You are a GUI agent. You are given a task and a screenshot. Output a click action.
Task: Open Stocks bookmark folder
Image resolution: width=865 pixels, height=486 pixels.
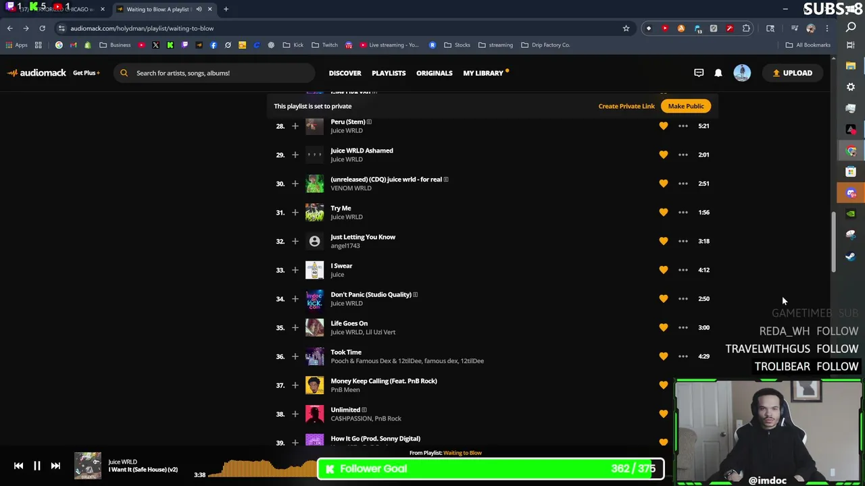[457, 45]
